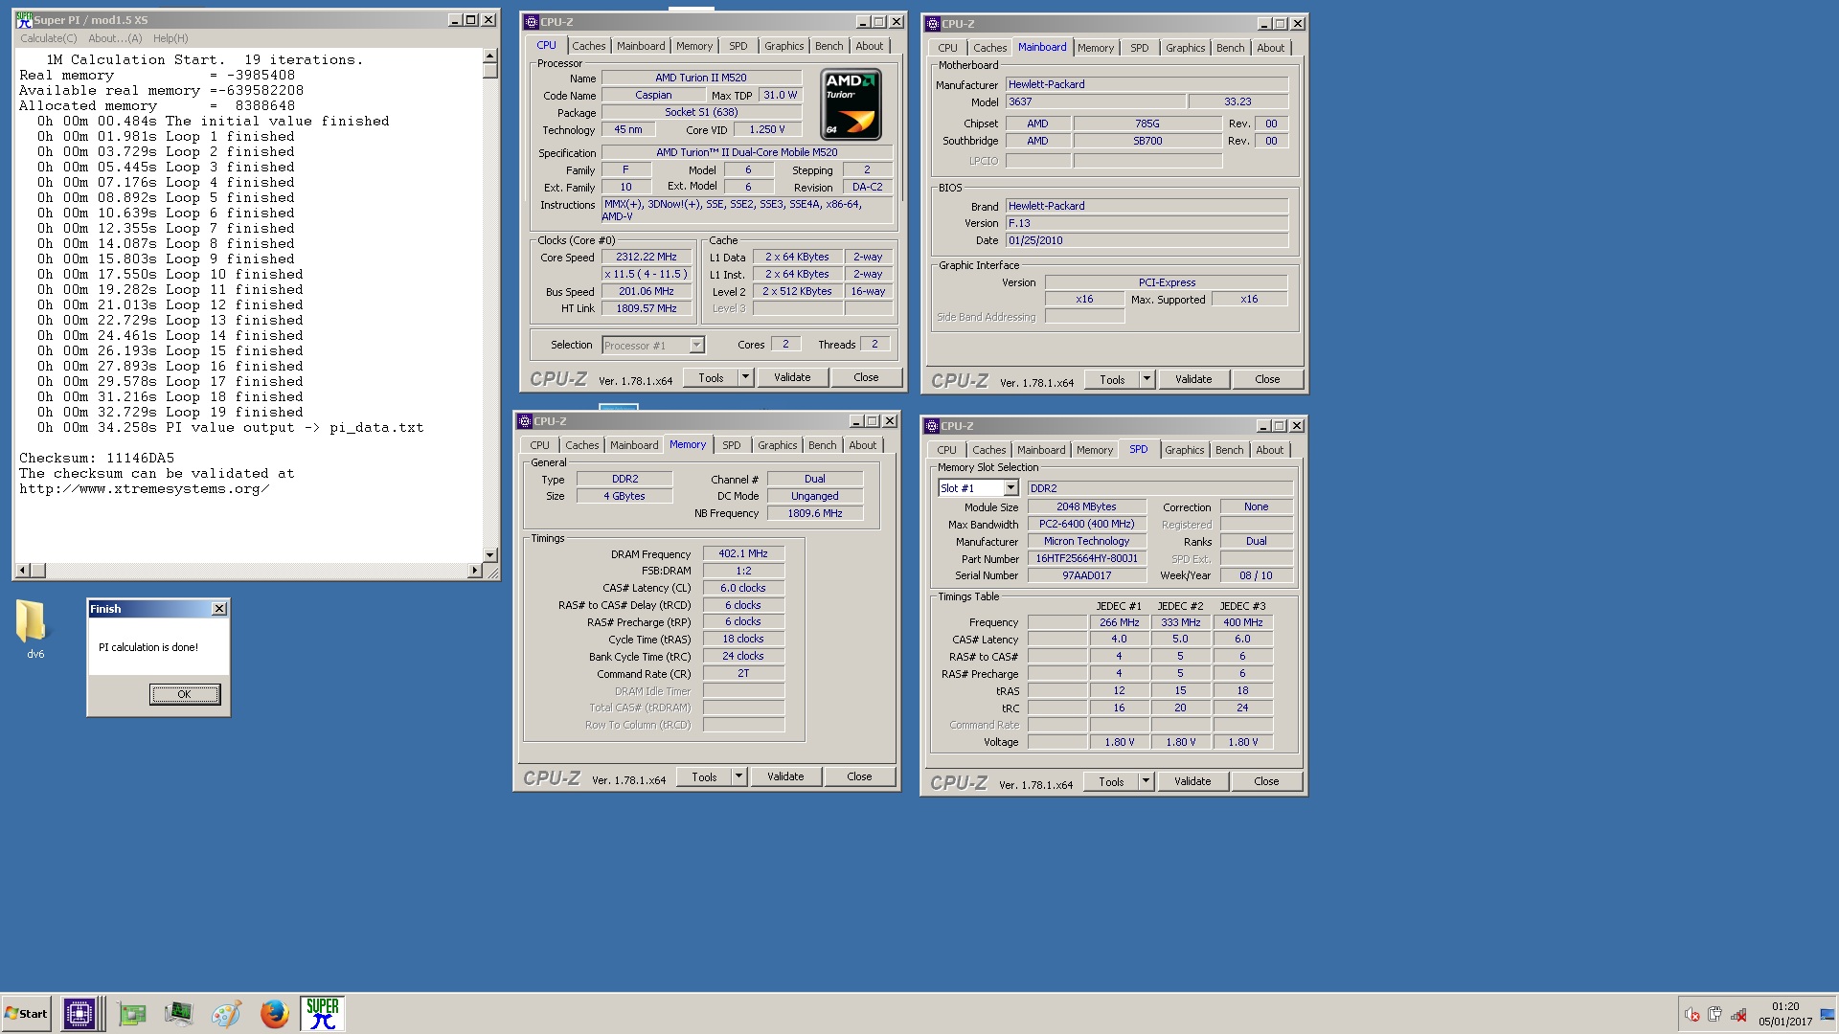
Task: Select the CPU-Z taskbar icon
Action: pyautogui.click(x=79, y=1014)
